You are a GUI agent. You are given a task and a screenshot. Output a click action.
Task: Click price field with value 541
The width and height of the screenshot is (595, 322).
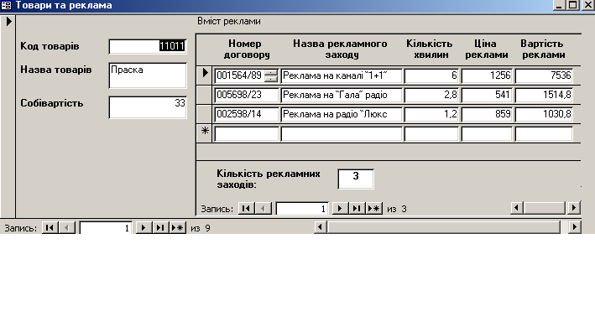tap(487, 95)
